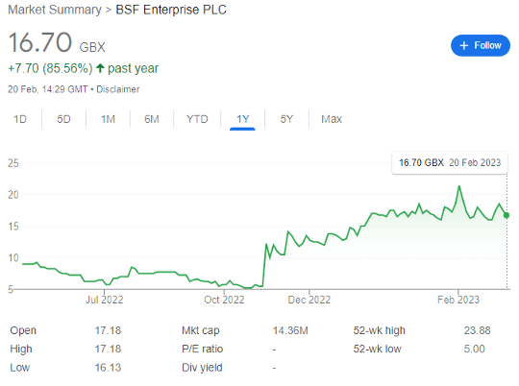Image resolution: width=519 pixels, height=386 pixels.
Task: Click the plus icon in Follow button
Action: pos(464,46)
